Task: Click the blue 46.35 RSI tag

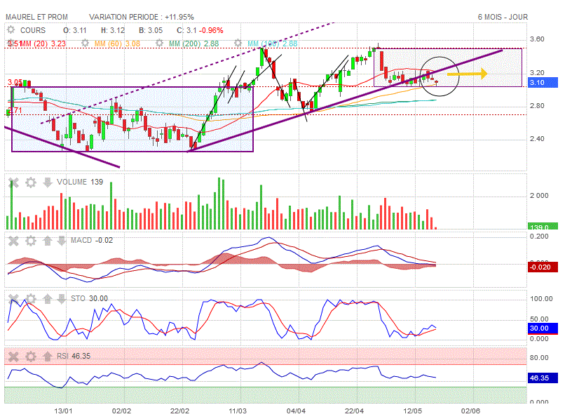Action: coord(543,378)
